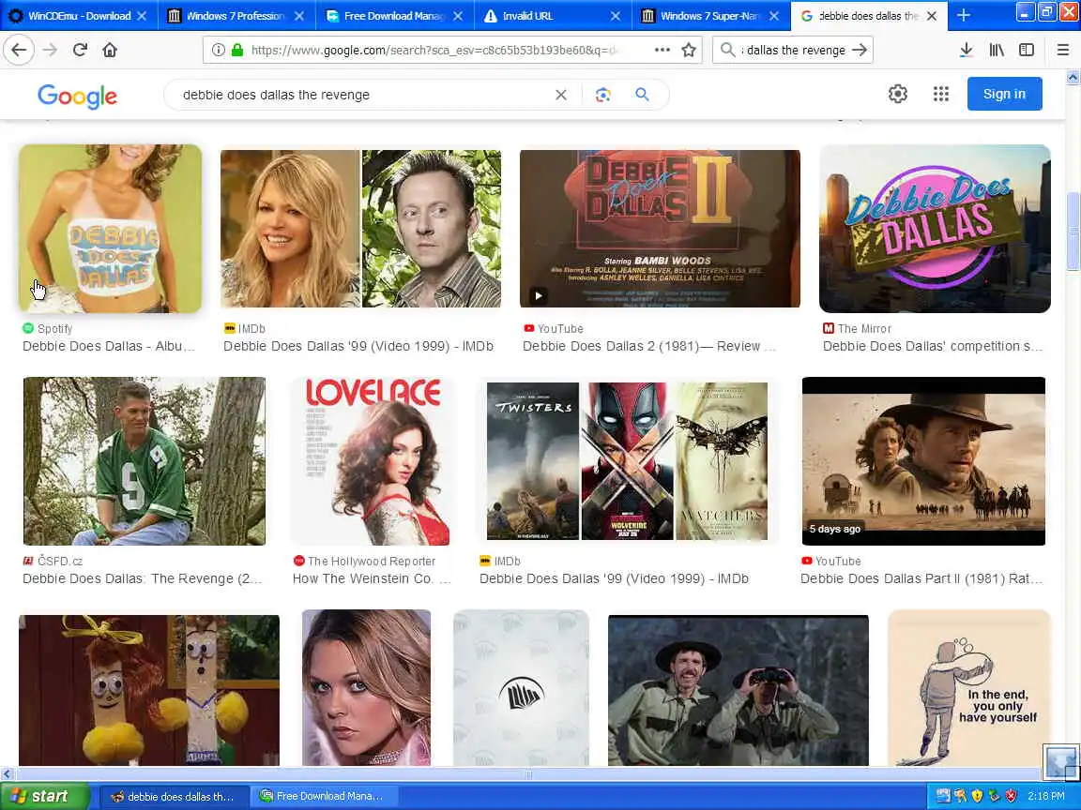1081x810 pixels.
Task: Click the Sign in button
Action: [x=1004, y=94]
